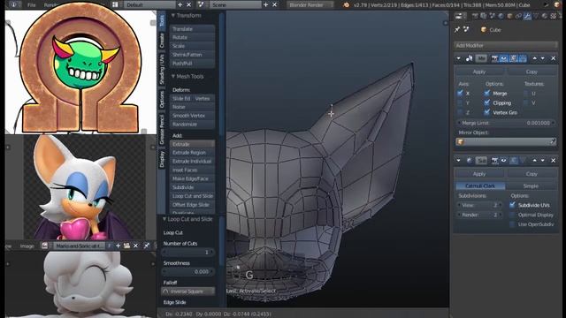Toggle Mirror modifier edit mode icon
The image size is (566, 318).
pyautogui.click(x=513, y=58)
